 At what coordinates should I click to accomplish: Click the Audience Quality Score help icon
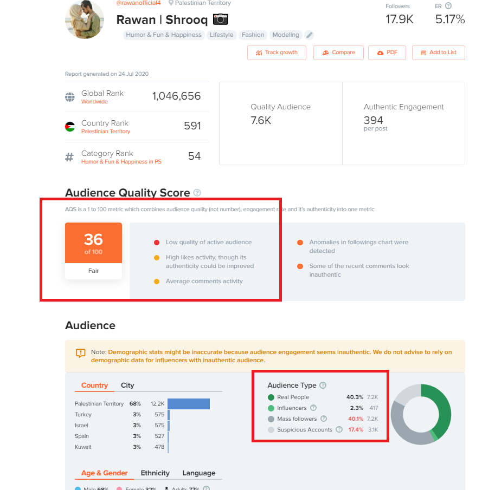click(x=197, y=193)
